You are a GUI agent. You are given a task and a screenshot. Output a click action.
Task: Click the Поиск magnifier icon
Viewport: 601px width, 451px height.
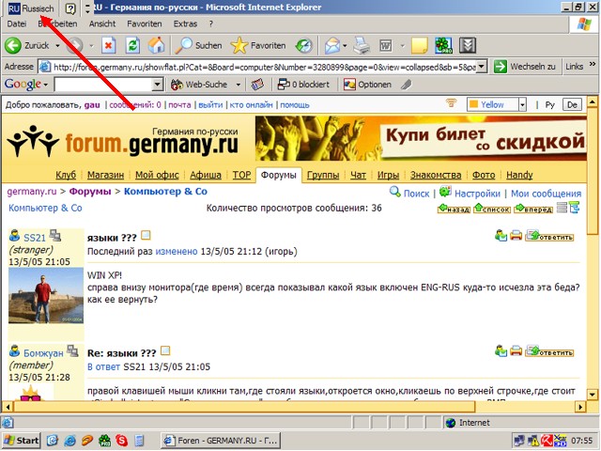tap(394, 191)
